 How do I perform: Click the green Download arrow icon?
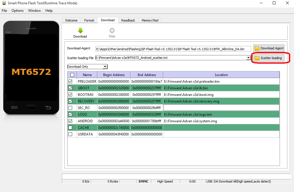80,31
